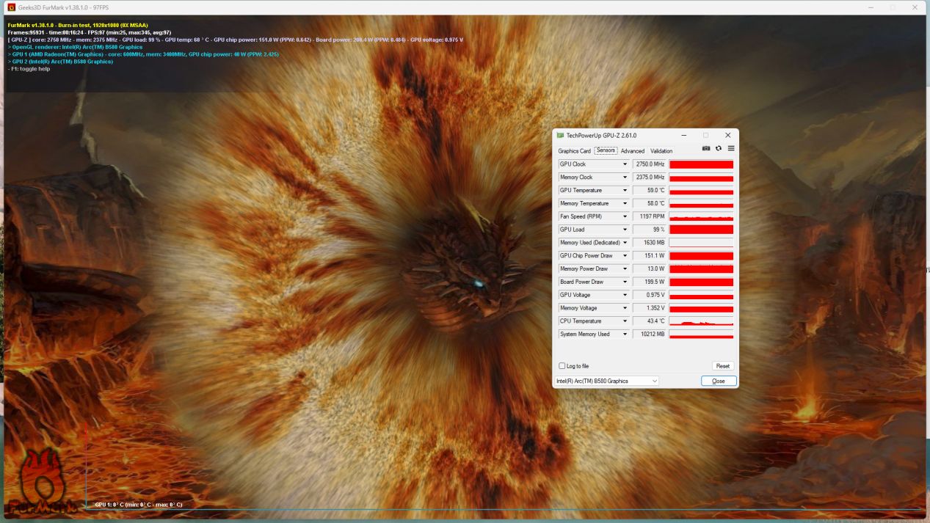930x523 pixels.
Task: Expand the Memory Used (Dedicated) dropdown
Action: (x=625, y=243)
